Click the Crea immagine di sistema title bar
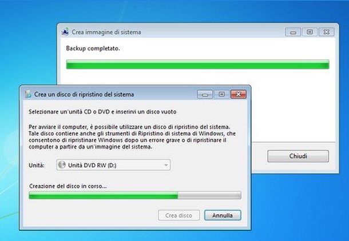The width and height of the screenshot is (349, 241). click(198, 32)
